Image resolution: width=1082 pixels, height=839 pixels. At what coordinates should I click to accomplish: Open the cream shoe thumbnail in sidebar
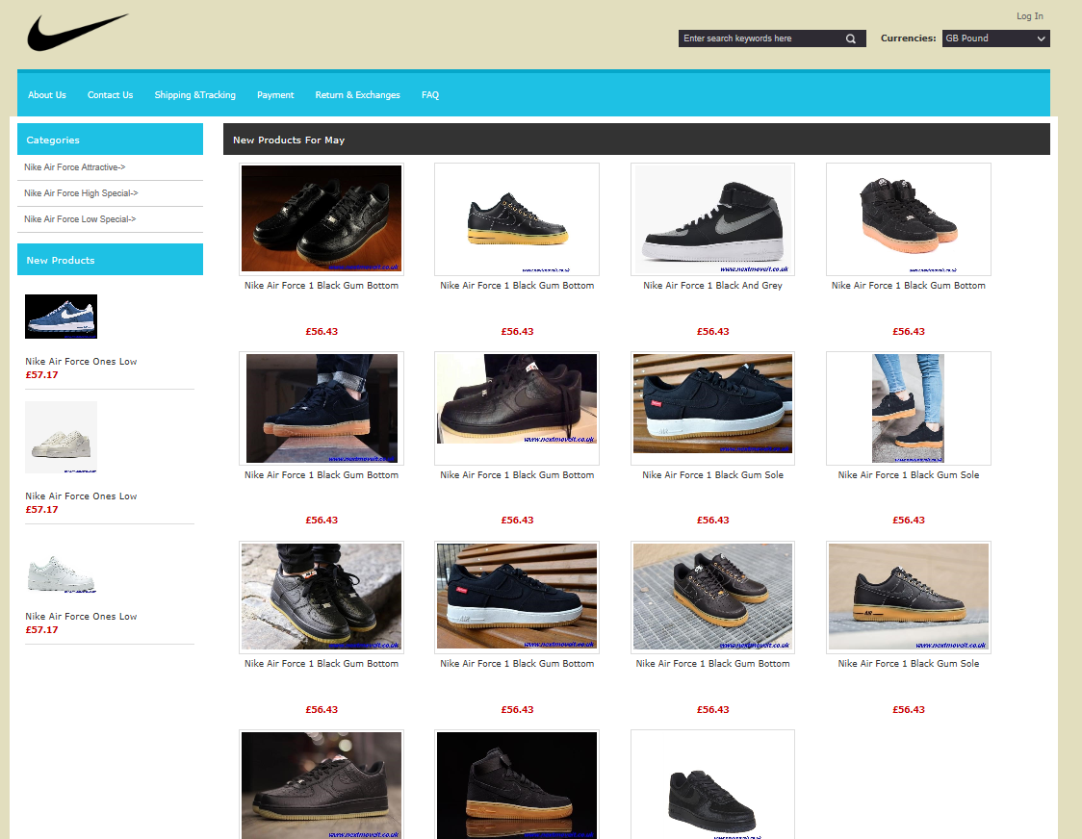61,438
